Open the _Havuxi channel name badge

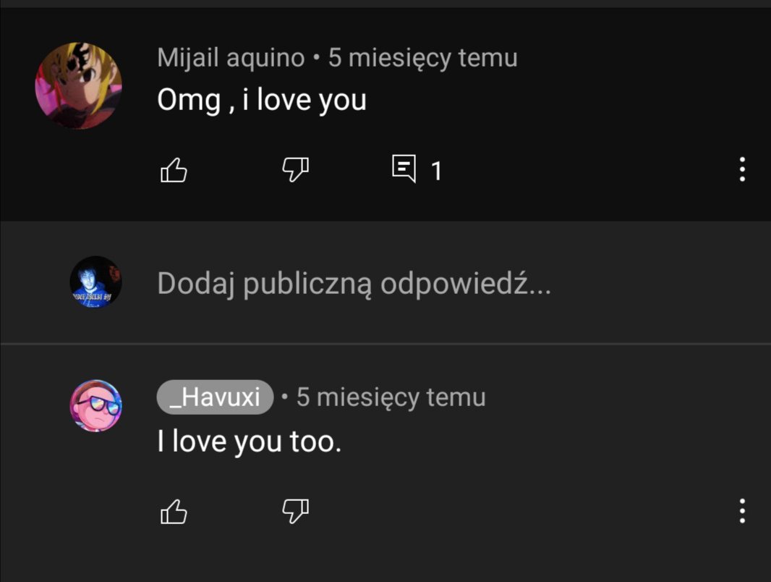click(x=215, y=397)
